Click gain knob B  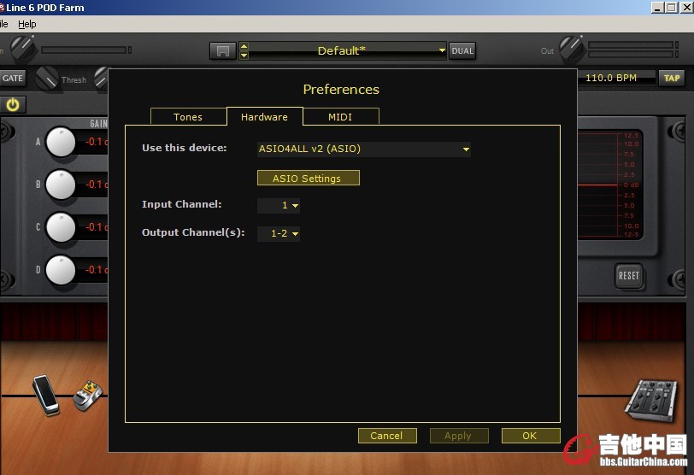click(61, 185)
